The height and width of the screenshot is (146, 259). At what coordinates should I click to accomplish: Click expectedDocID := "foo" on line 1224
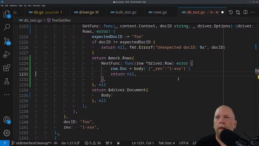(x=117, y=36)
